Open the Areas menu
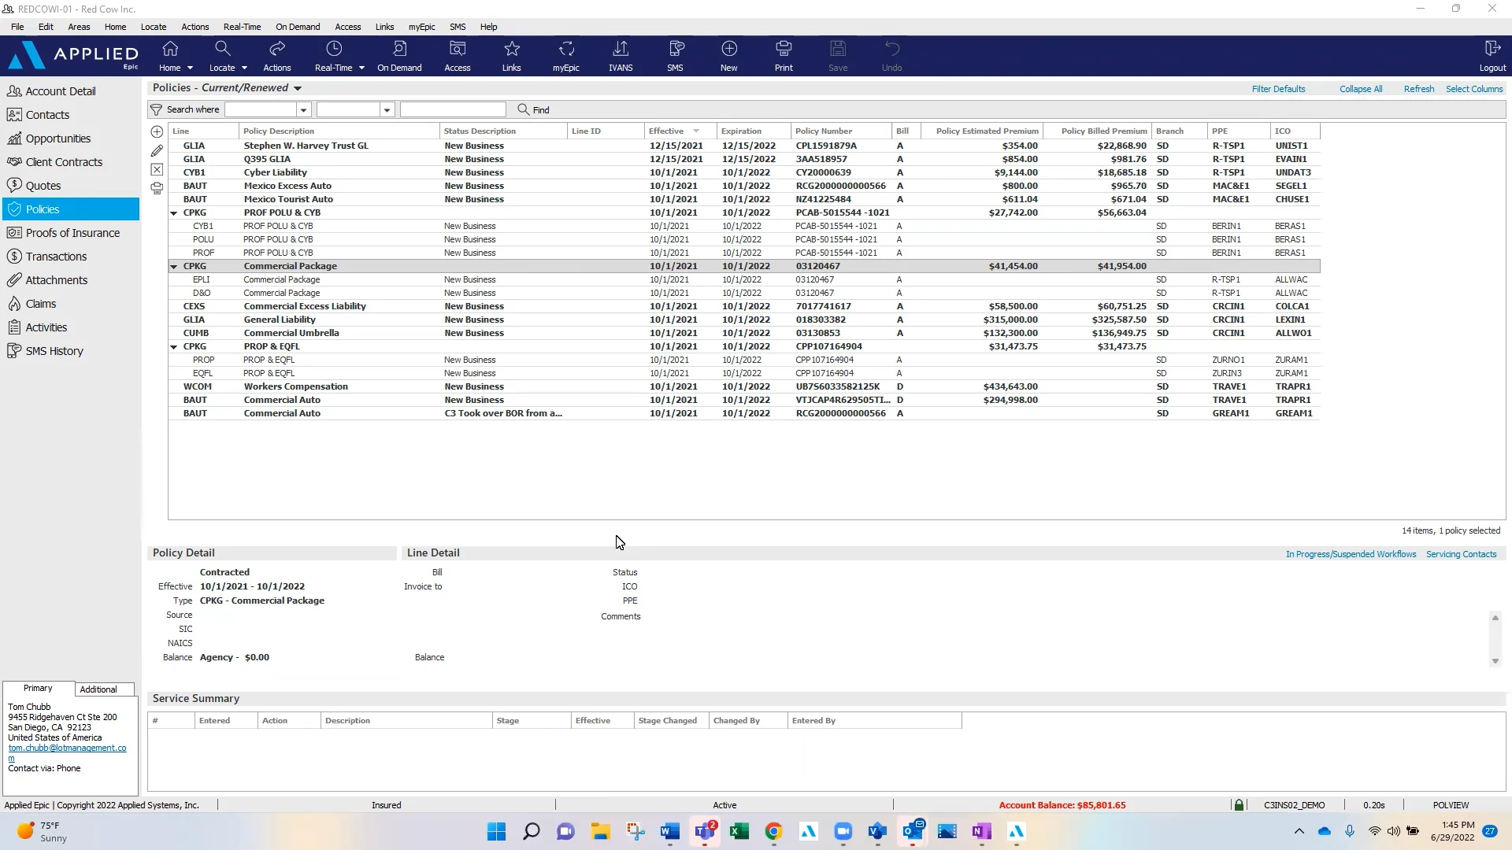Screen dimensions: 1512x850 coord(79,26)
